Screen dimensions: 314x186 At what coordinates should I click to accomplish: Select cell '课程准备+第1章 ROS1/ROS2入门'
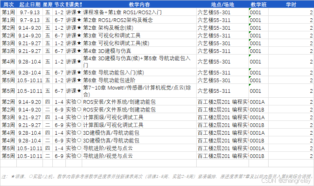tap(139, 12)
